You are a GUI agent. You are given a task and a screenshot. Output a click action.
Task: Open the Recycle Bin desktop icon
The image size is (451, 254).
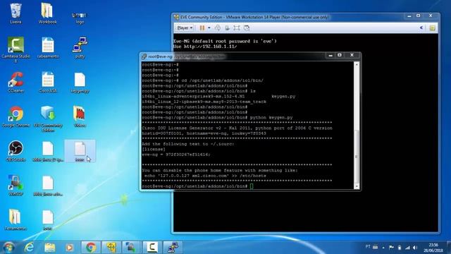tap(16, 13)
